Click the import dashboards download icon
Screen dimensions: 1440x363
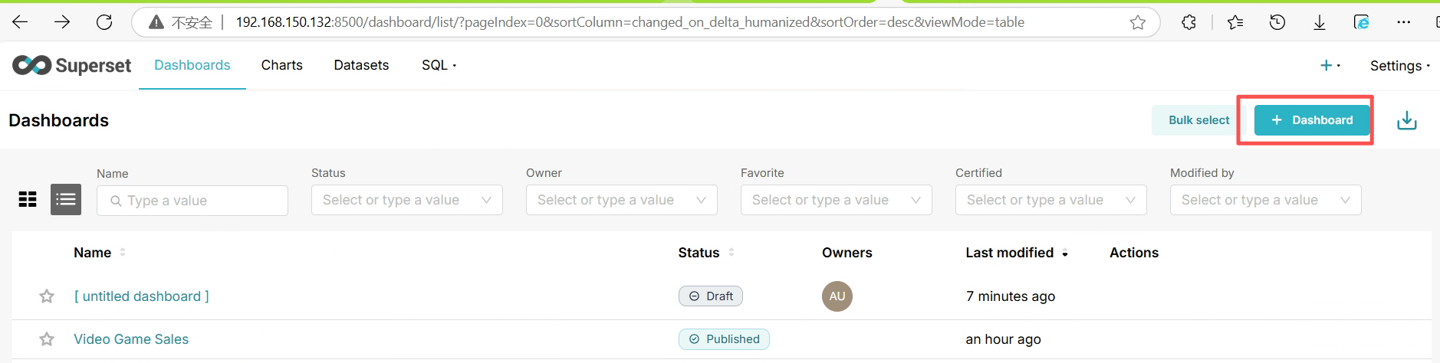click(x=1407, y=120)
